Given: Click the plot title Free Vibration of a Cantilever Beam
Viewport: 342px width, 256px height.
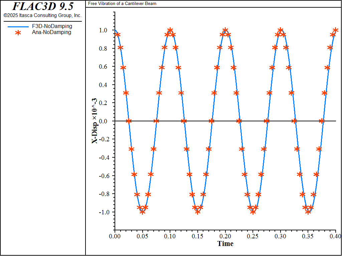Looking at the screenshot, I should 122,3.
